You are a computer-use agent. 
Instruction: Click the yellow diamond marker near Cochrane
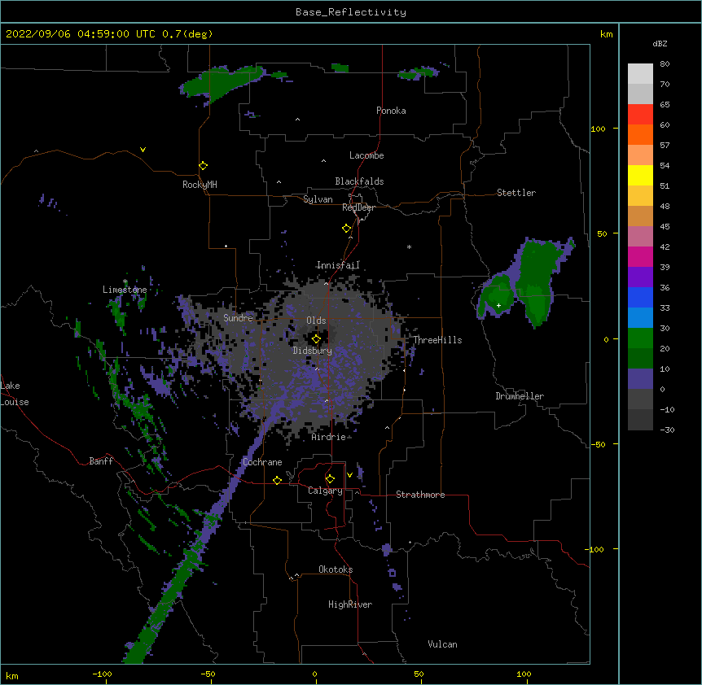point(277,480)
